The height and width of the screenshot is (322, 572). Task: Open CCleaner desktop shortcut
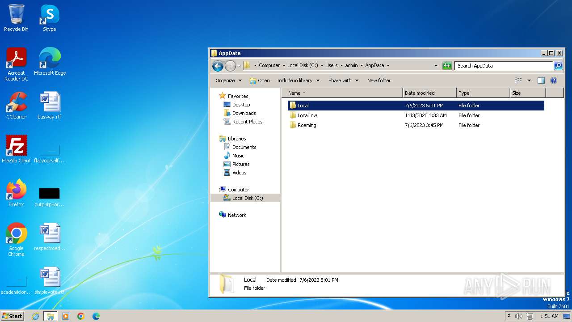click(x=16, y=106)
